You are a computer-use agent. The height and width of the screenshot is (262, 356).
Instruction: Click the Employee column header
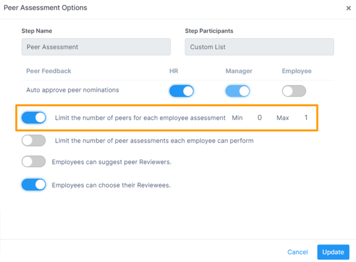tap(297, 71)
